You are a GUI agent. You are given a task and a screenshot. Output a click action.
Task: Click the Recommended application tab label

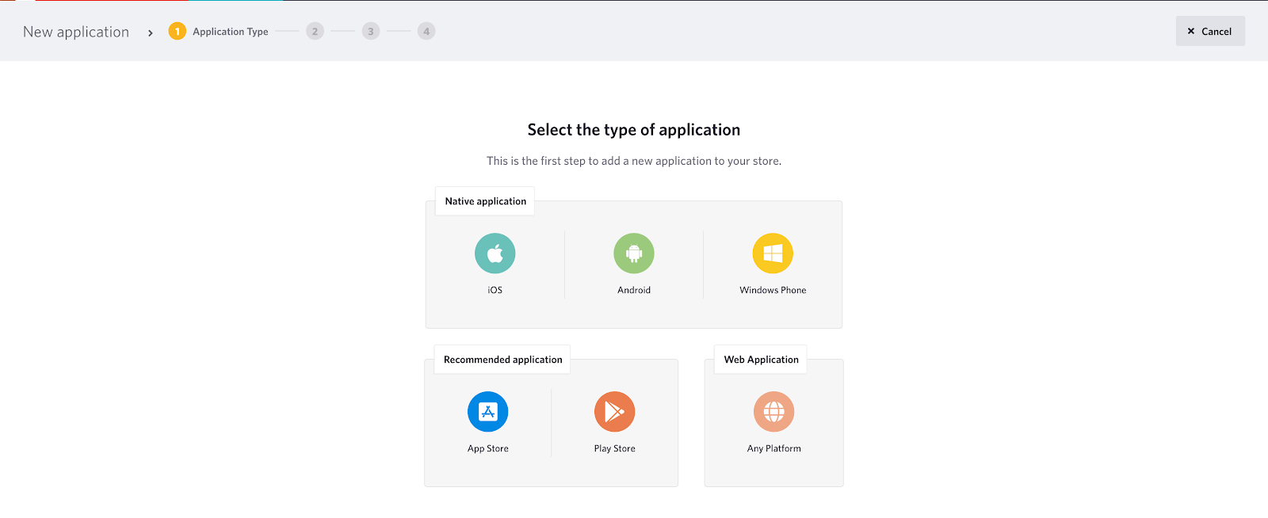[x=502, y=360]
